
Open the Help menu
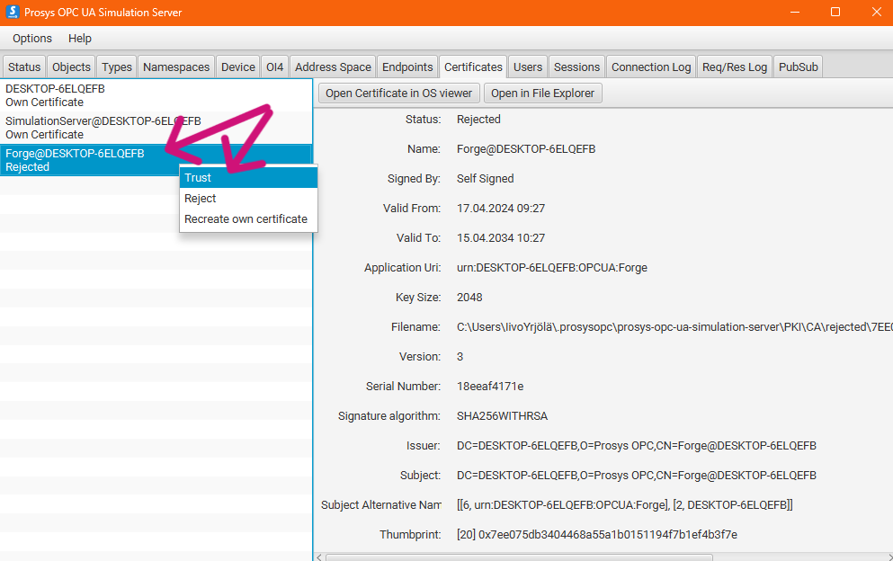(80, 38)
